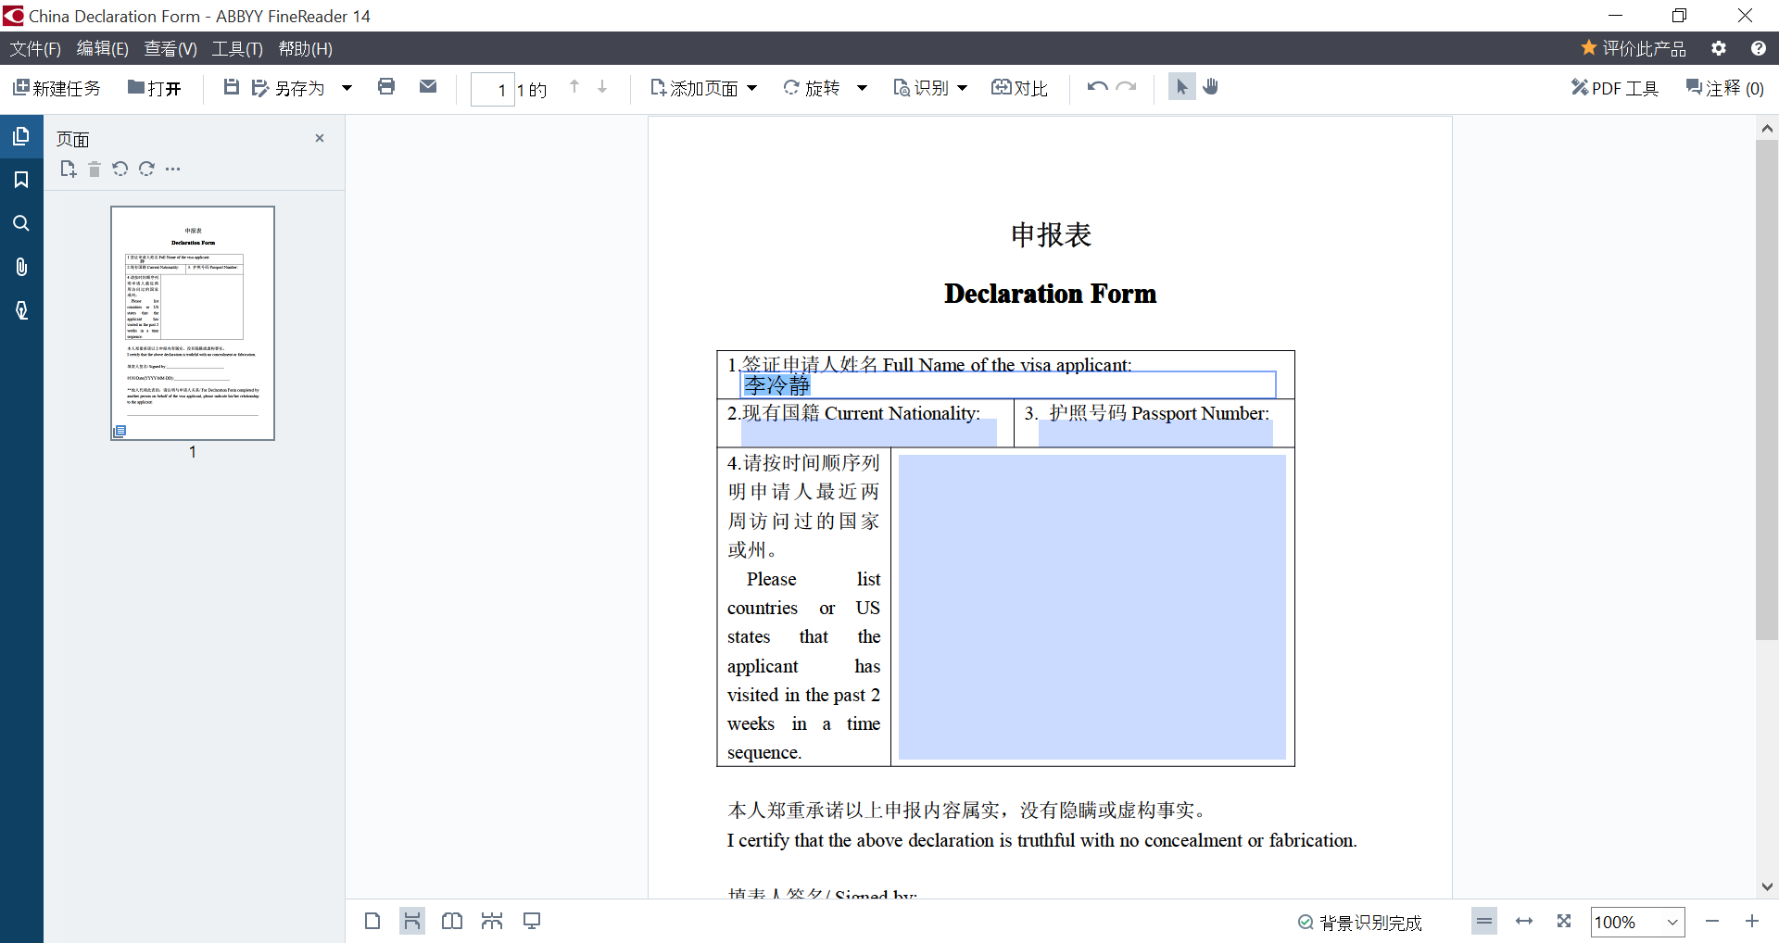Click Rate this product (评价此产品)
The image size is (1779, 943).
(x=1634, y=48)
